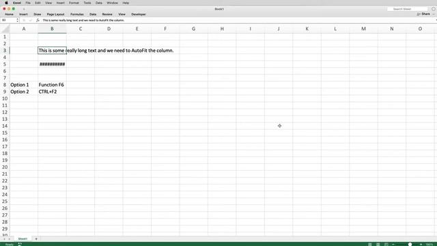The width and height of the screenshot is (437, 246).
Task: Select the cell showing ##########
Action: [52, 64]
